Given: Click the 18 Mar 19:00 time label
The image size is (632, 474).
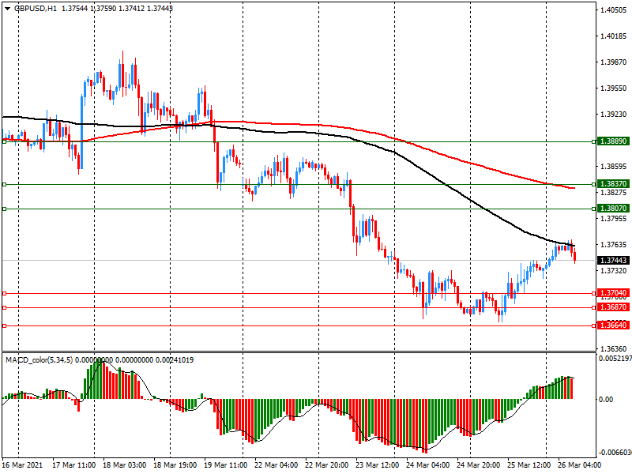Looking at the screenshot, I should pos(175,465).
